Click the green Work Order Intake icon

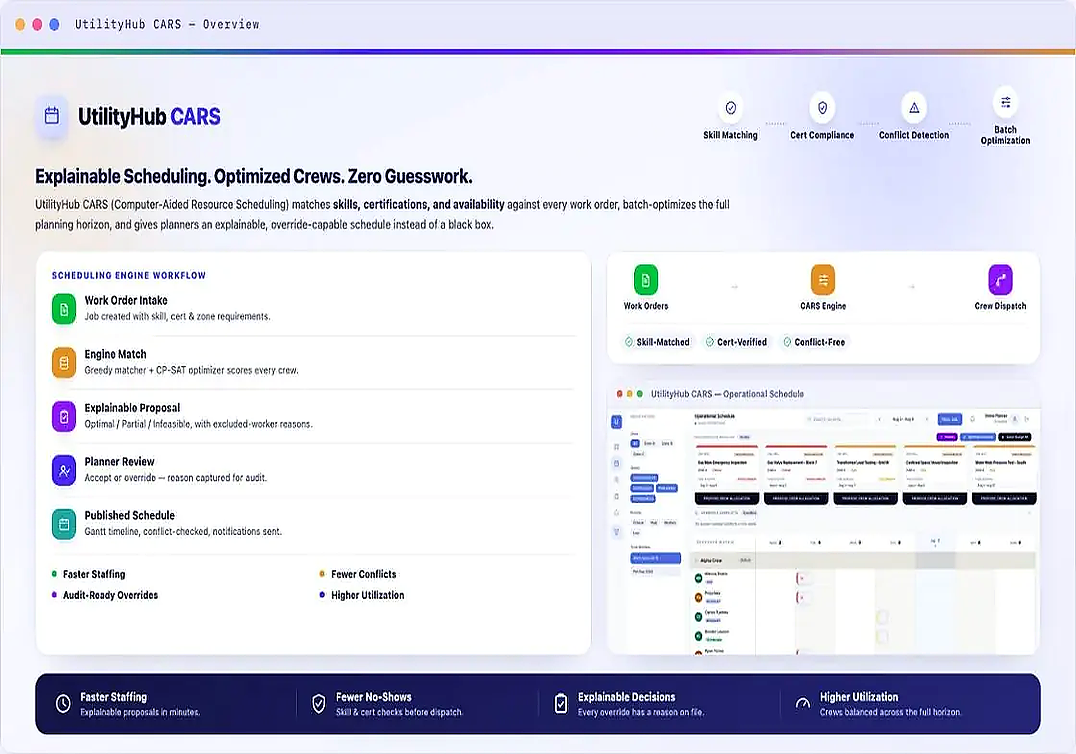click(64, 309)
